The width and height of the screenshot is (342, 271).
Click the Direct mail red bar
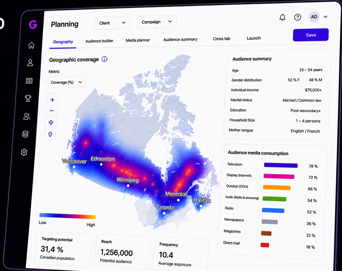click(265, 245)
